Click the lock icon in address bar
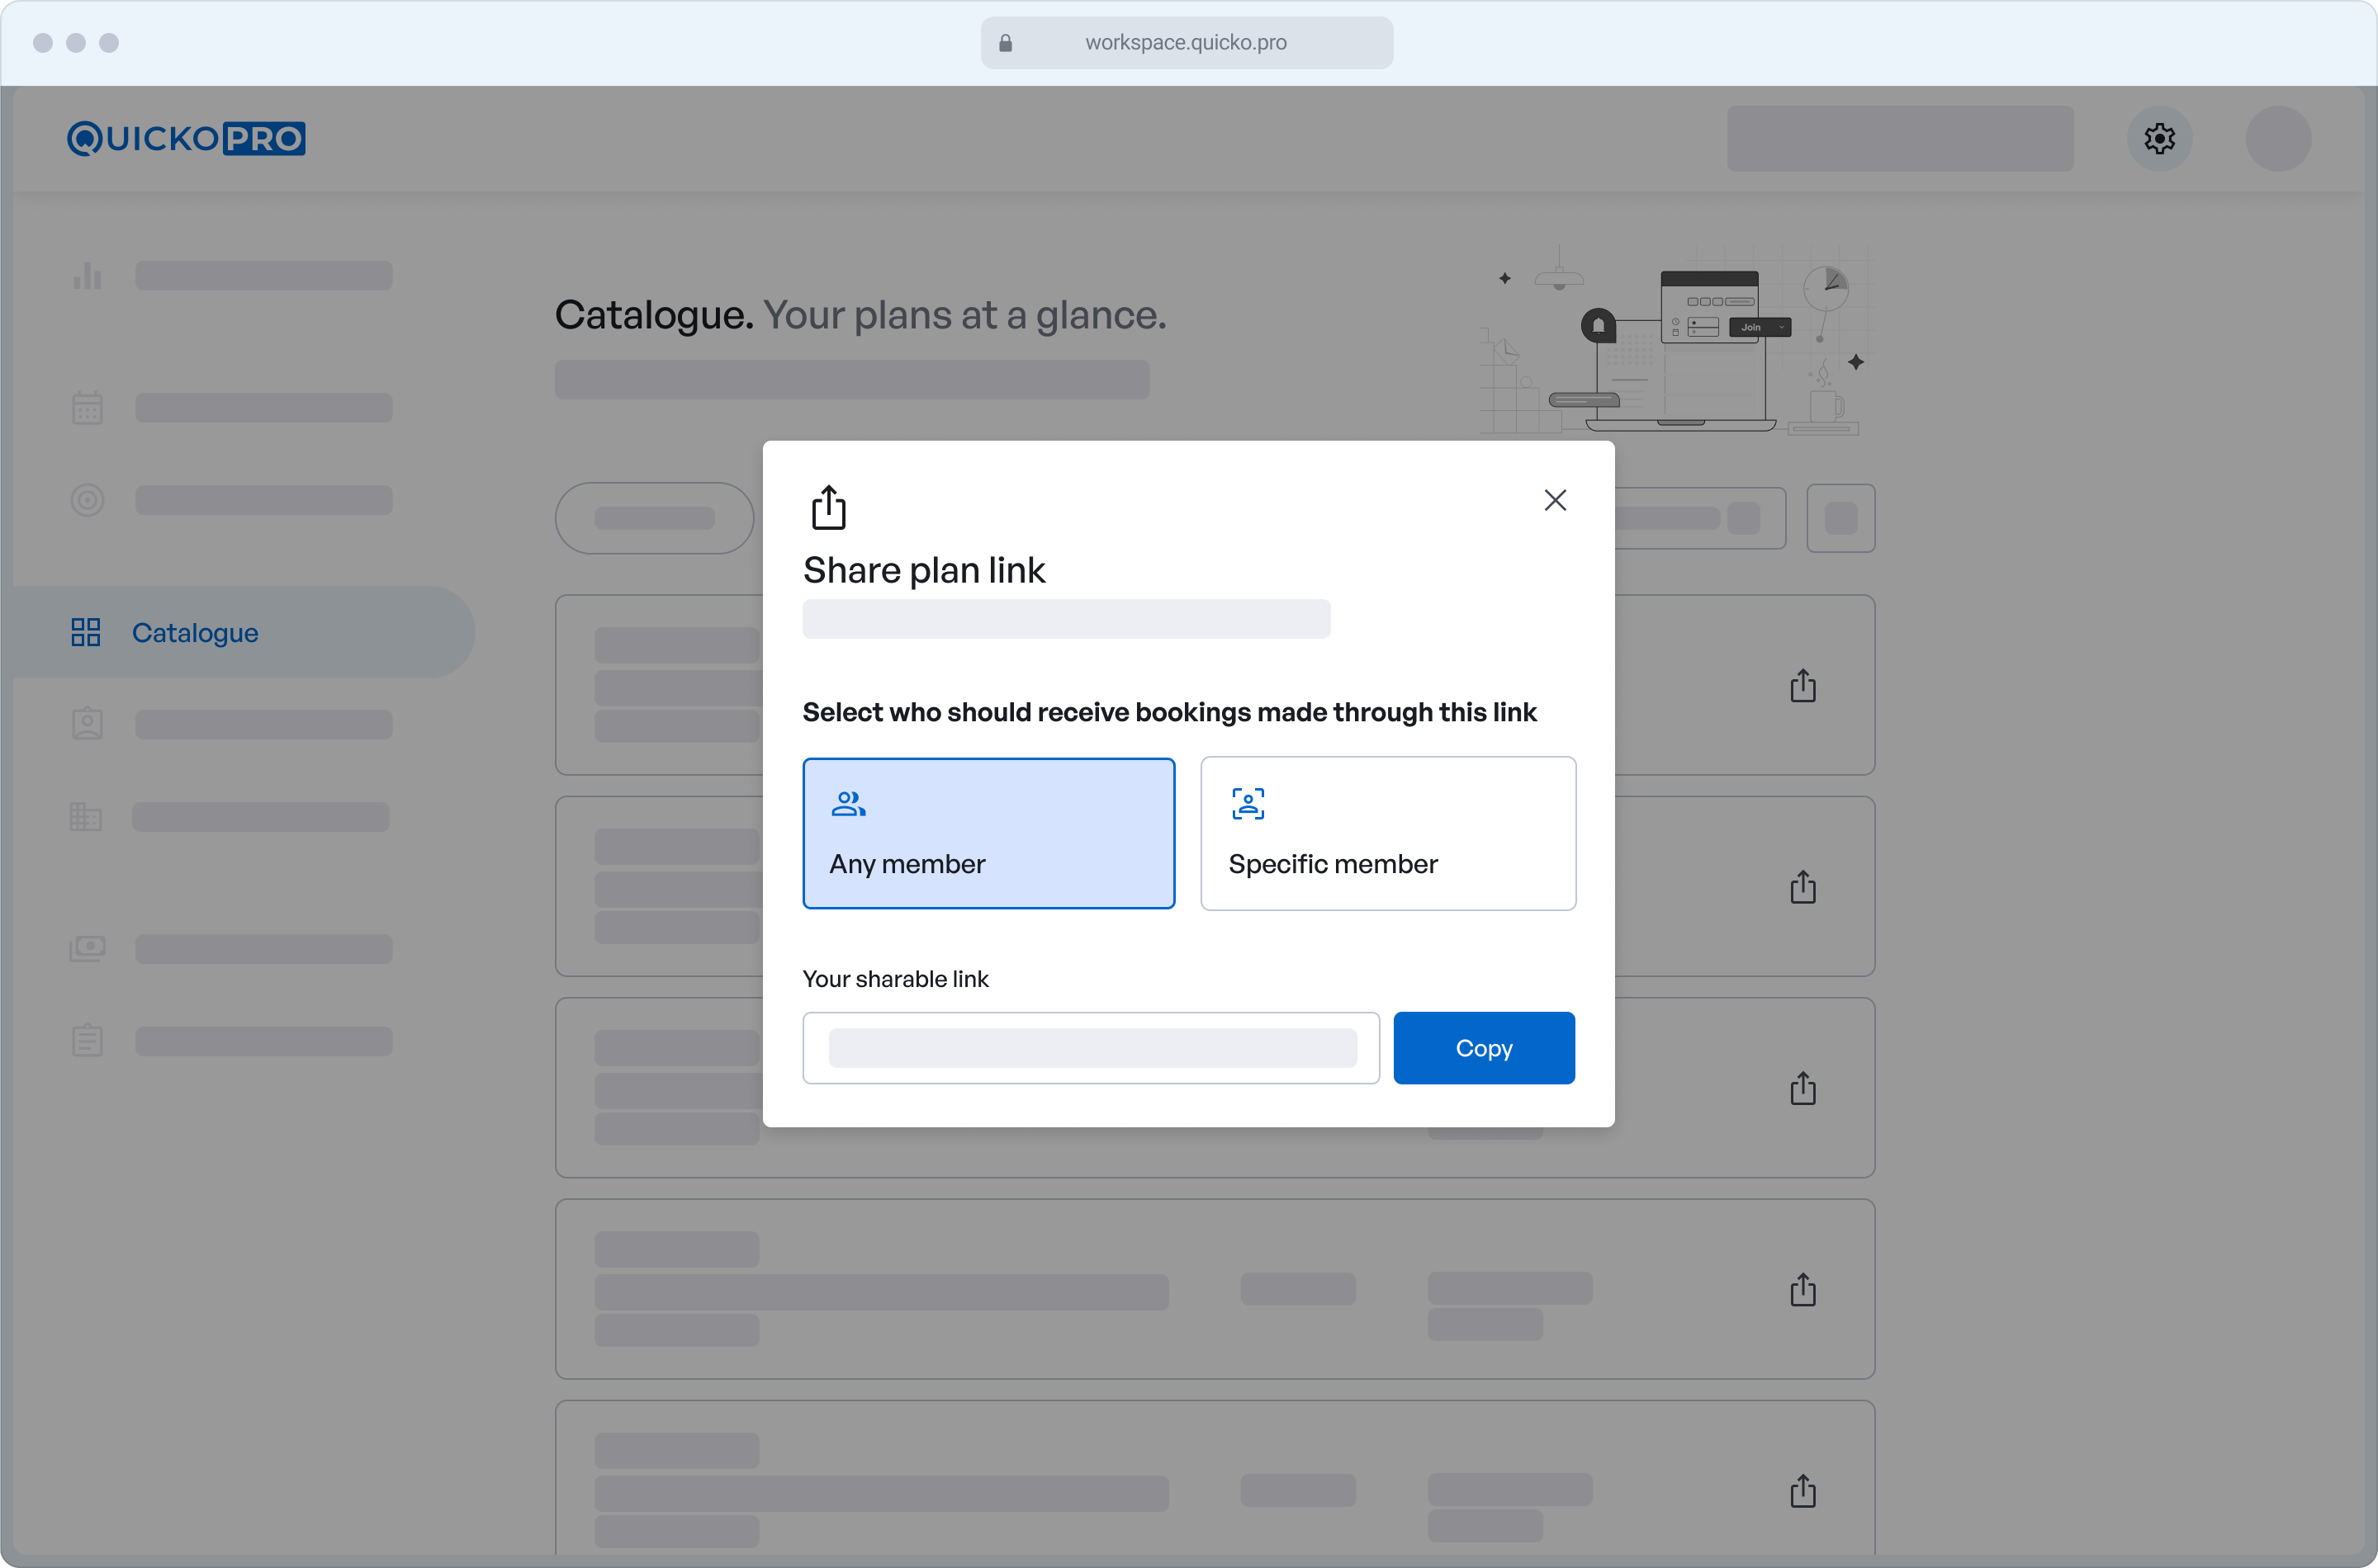2378x1568 pixels. (1006, 43)
